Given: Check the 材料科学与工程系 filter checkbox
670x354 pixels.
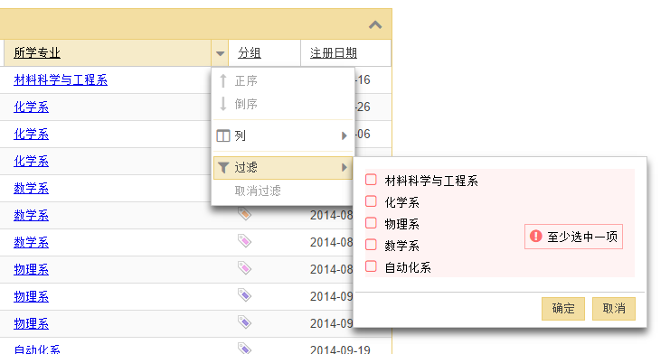Looking at the screenshot, I should click(371, 180).
